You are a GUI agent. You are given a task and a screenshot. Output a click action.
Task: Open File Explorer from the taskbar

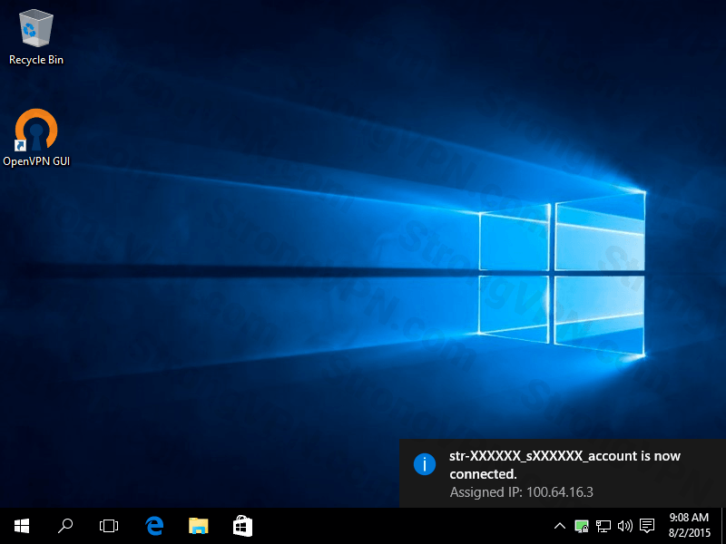coord(197,526)
